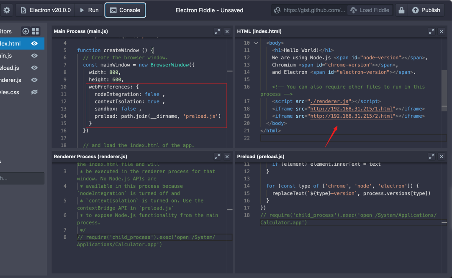Screen dimensions: 452x278
Task: Click the Load Fiddle button
Action: (x=370, y=10)
